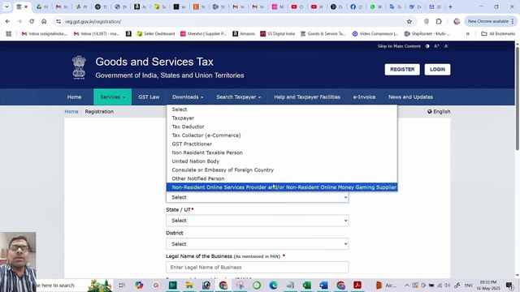Open Microsoft Edge from the taskbar
The image size is (520, 292).
click(273, 285)
